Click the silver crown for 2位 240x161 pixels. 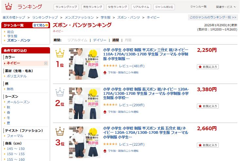tap(60, 92)
